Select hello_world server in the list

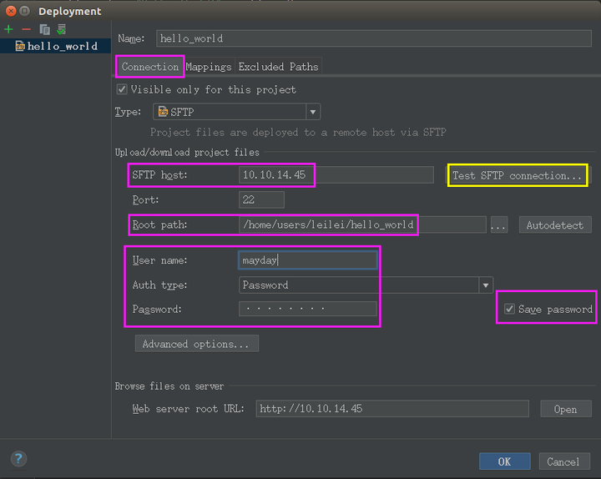(x=62, y=47)
